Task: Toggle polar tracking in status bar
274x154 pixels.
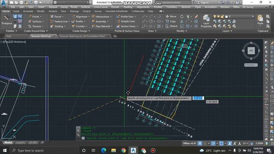Action: [213, 143]
